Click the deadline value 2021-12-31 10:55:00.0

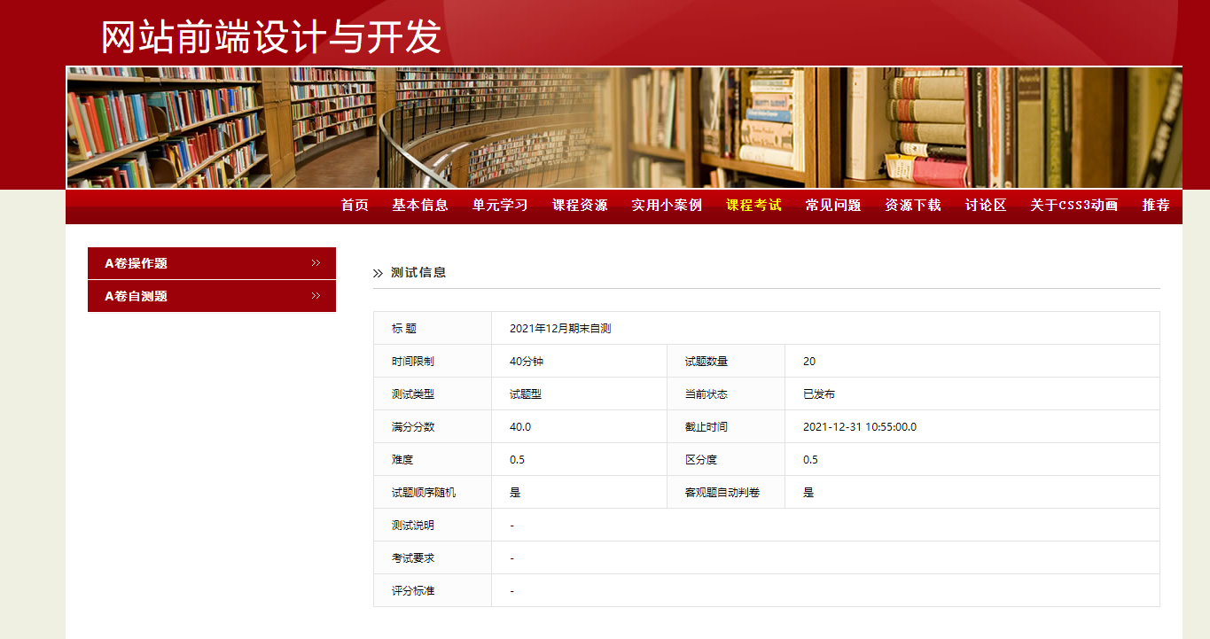(x=860, y=427)
